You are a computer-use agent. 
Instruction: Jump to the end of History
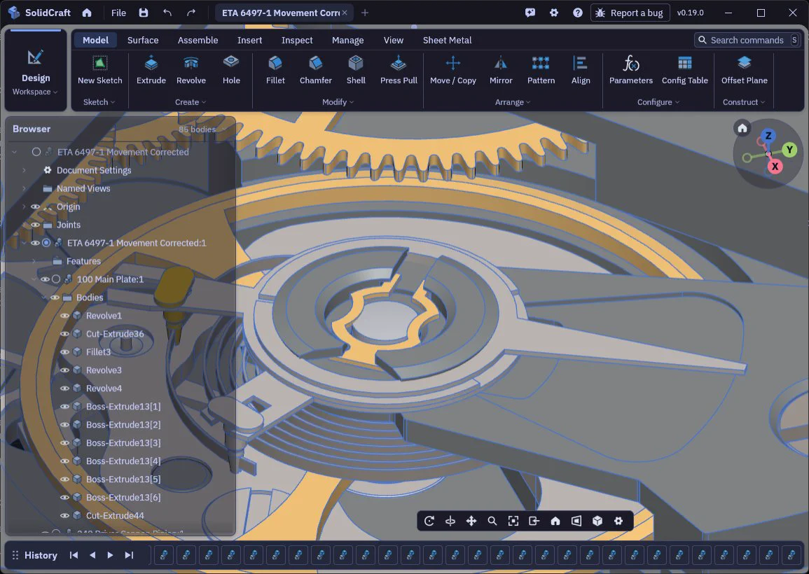point(129,555)
